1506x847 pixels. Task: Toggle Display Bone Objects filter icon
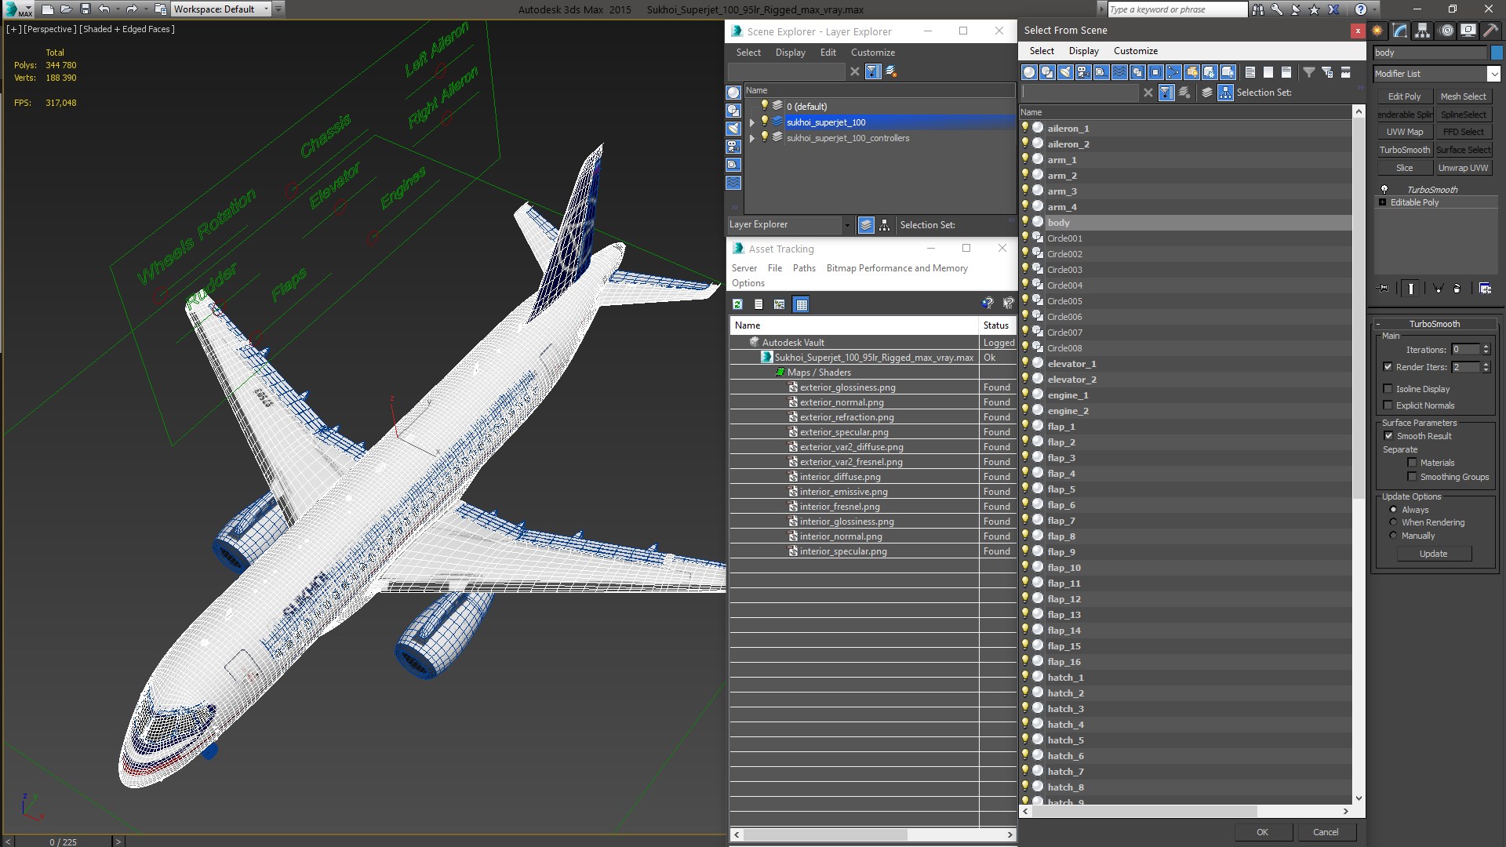tap(1173, 72)
